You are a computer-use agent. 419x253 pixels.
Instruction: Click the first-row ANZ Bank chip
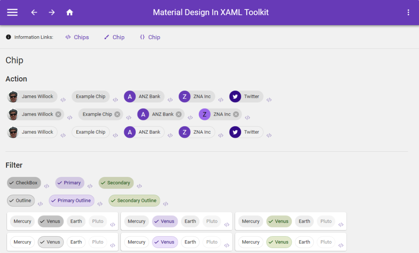coord(144,97)
